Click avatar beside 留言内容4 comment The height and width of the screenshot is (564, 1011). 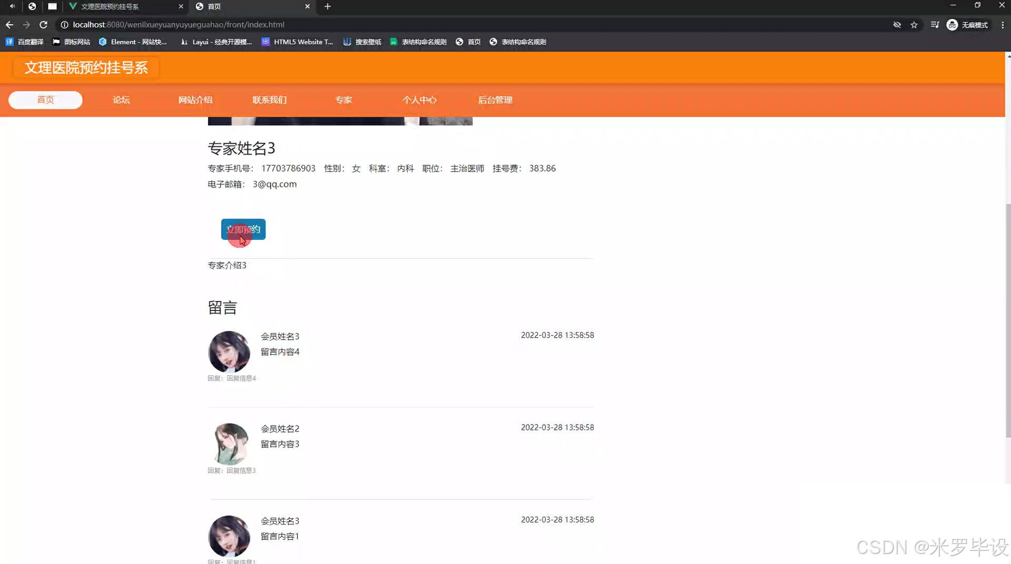pos(229,351)
